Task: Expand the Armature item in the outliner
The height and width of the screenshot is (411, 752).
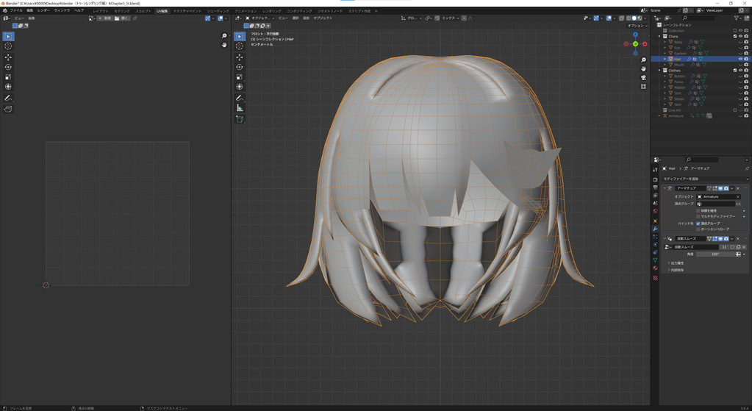Action: coord(659,116)
